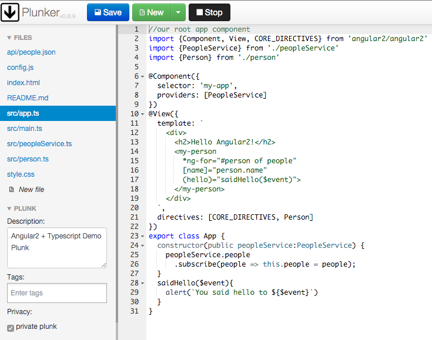
Task: Click 'my-app' selector string
Action: 216,86
